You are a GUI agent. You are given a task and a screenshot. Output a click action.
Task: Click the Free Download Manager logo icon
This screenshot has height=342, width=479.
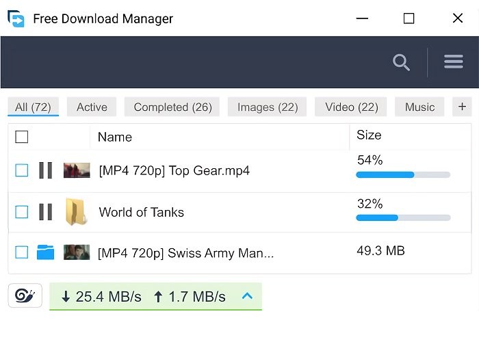coord(16,18)
